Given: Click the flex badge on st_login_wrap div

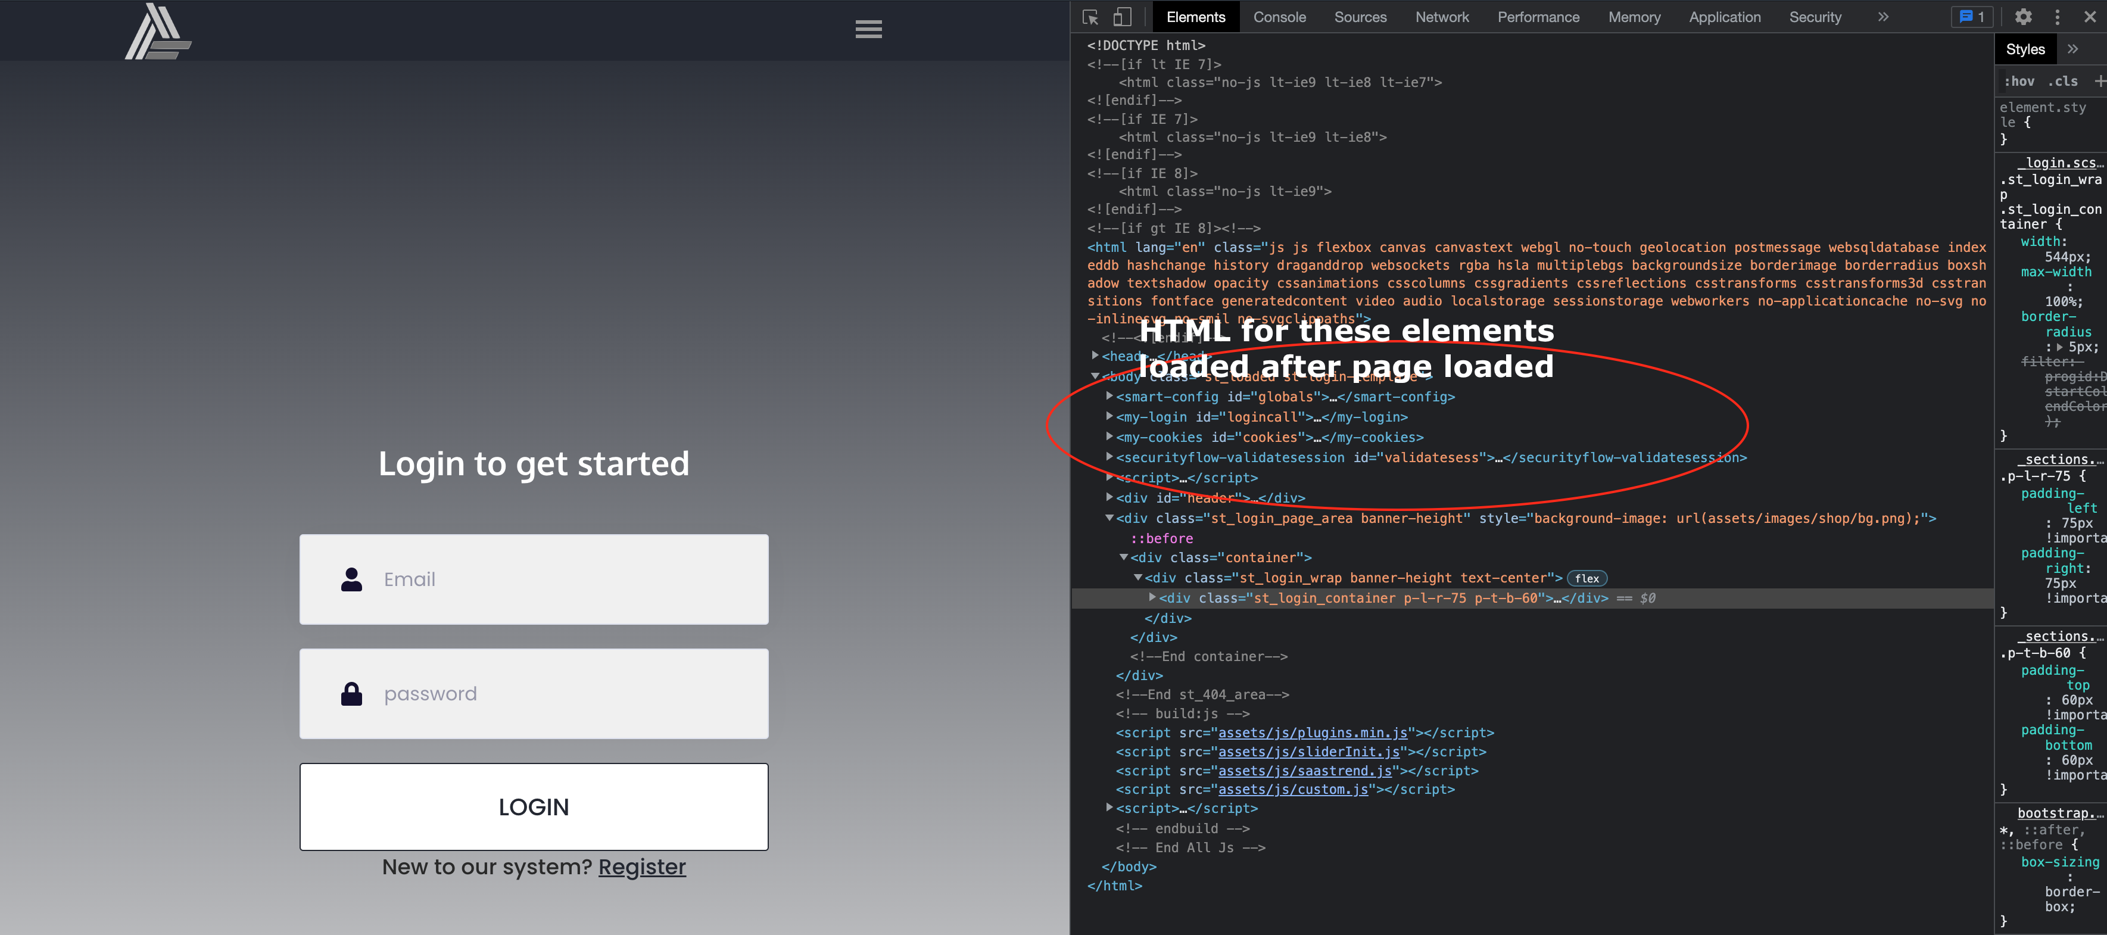Looking at the screenshot, I should pos(1586,578).
